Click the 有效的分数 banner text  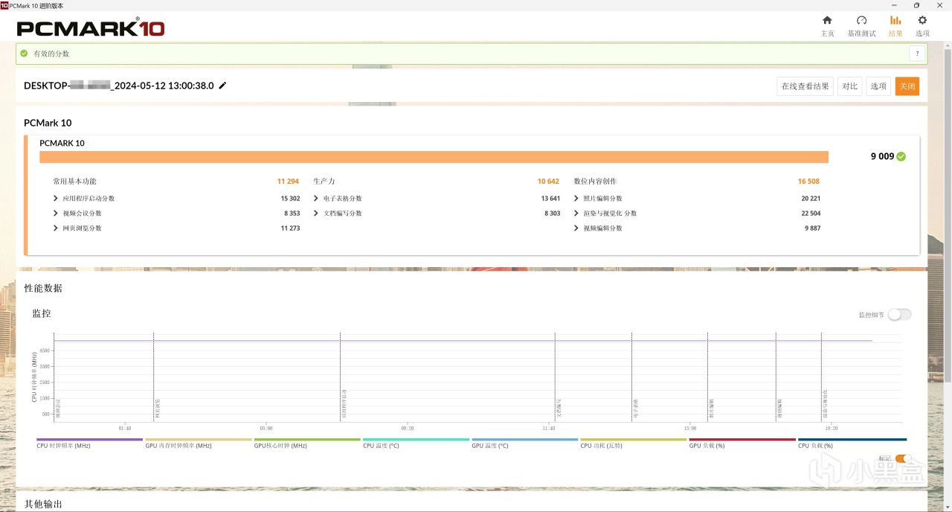pos(51,54)
